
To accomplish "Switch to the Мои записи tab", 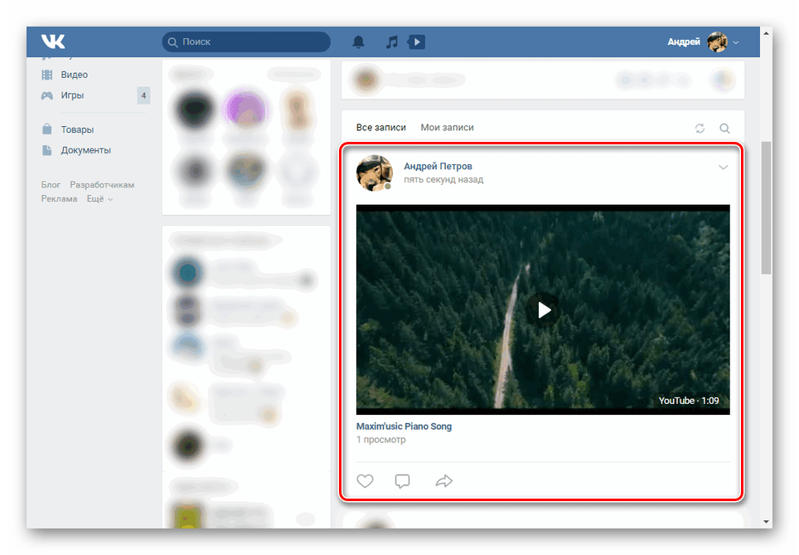I will click(447, 128).
